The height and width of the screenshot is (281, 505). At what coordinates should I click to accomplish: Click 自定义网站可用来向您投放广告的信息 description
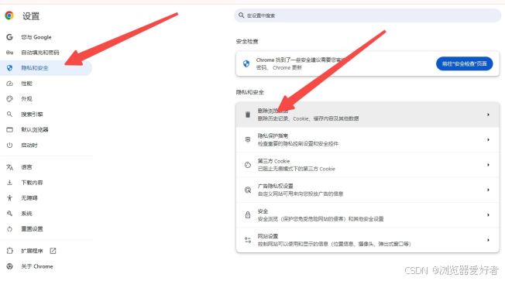[301, 194]
